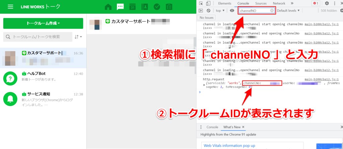
Task: Select the drawer Console tab
Action: pos(212,127)
